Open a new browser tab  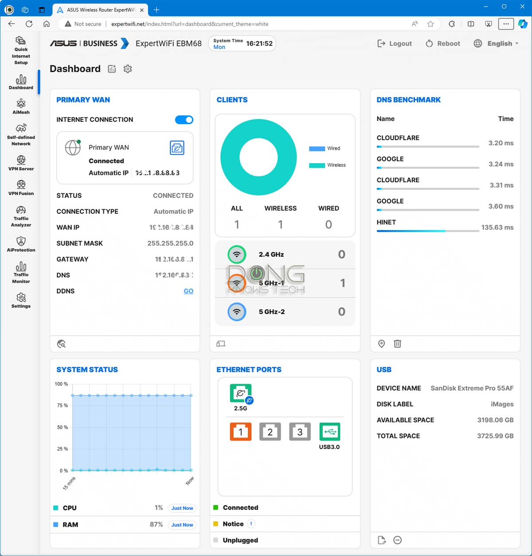pos(156,10)
